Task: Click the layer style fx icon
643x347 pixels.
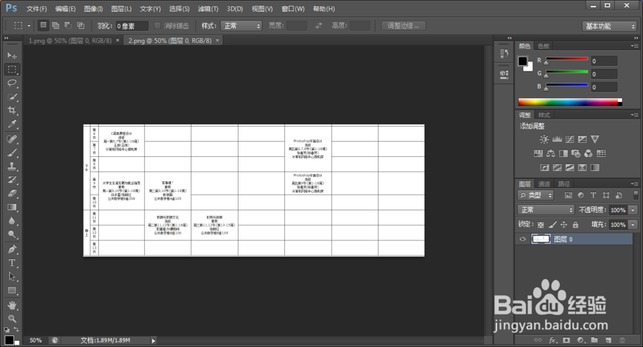Action: [552, 340]
